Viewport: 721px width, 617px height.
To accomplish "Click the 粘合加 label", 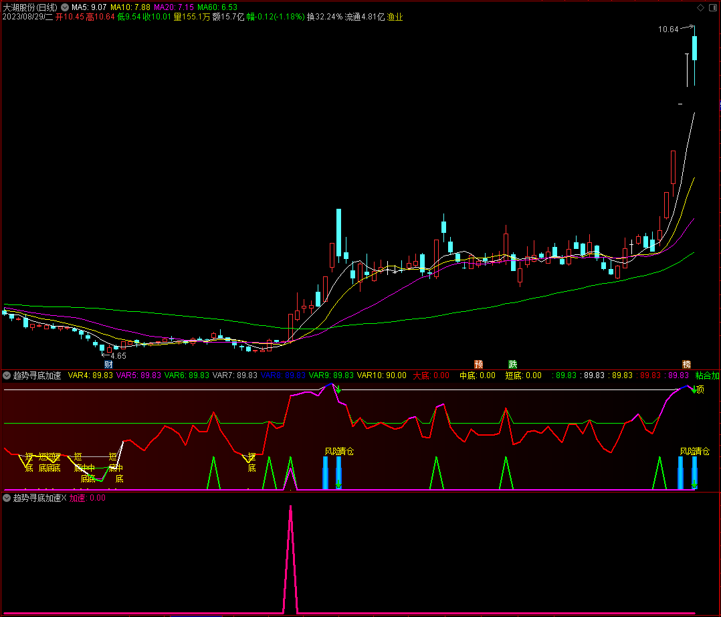I will [707, 375].
